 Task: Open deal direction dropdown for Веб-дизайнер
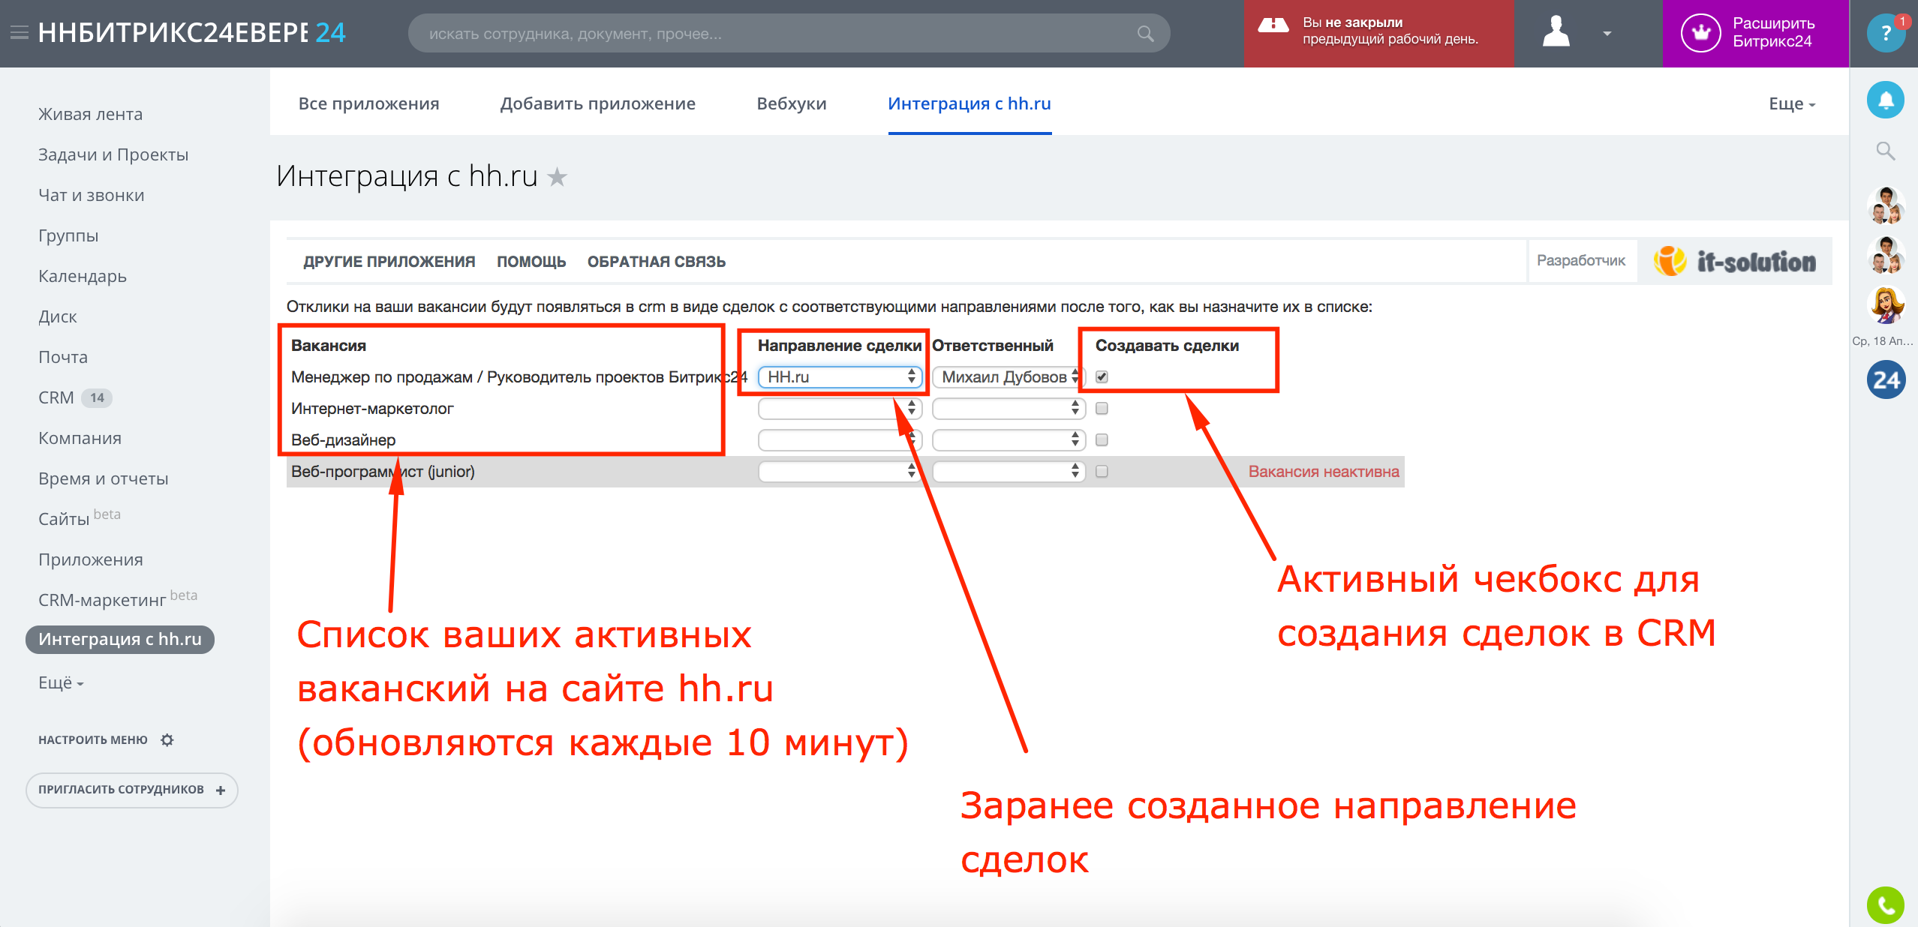tap(839, 439)
